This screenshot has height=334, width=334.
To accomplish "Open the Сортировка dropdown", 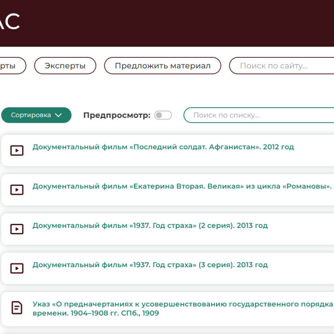I will point(36,115).
